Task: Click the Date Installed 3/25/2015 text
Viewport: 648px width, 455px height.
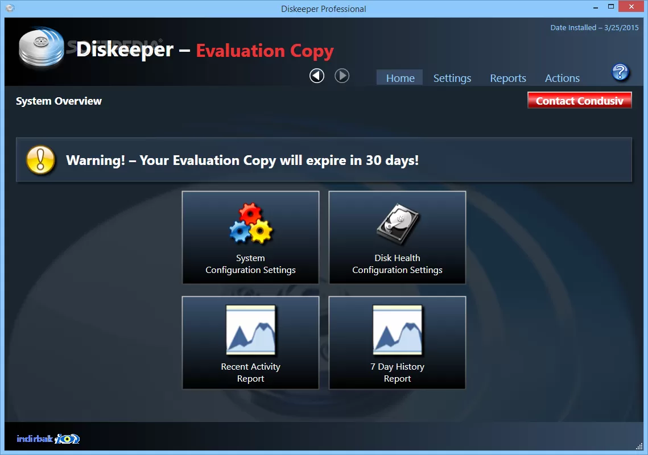Action: tap(595, 28)
